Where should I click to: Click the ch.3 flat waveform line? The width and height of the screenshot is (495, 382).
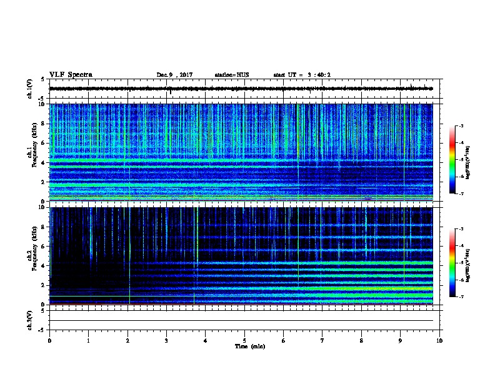click(x=241, y=321)
